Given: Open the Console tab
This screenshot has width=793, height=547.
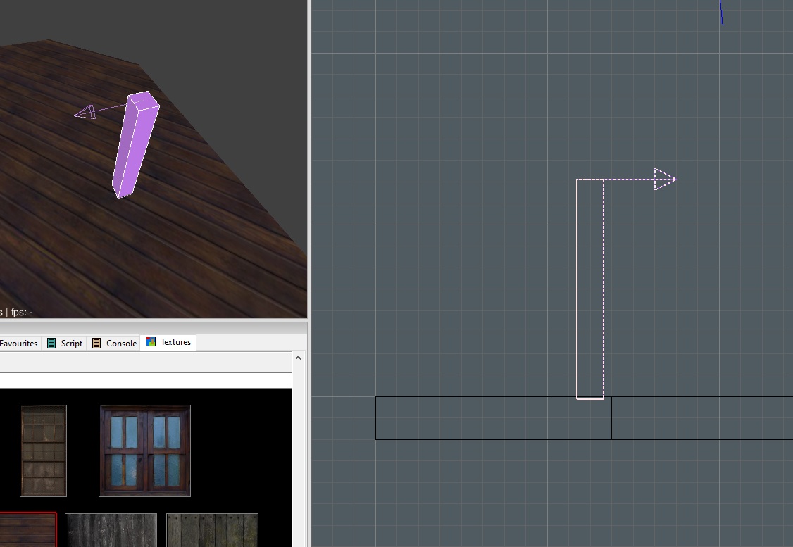Looking at the screenshot, I should (x=120, y=343).
